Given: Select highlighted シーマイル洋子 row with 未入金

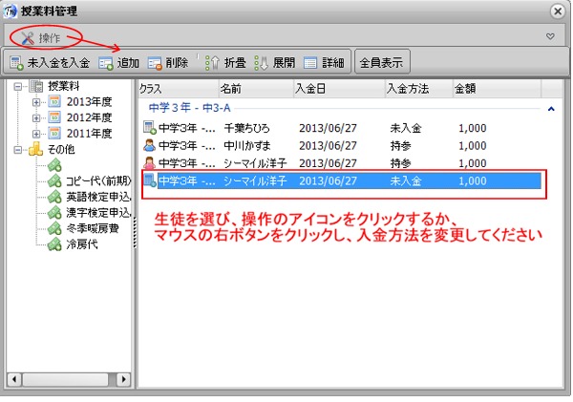Looking at the screenshot, I should tap(342, 180).
